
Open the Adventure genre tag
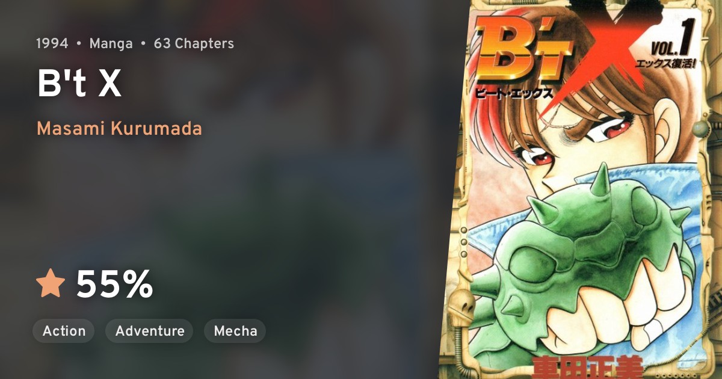click(149, 331)
